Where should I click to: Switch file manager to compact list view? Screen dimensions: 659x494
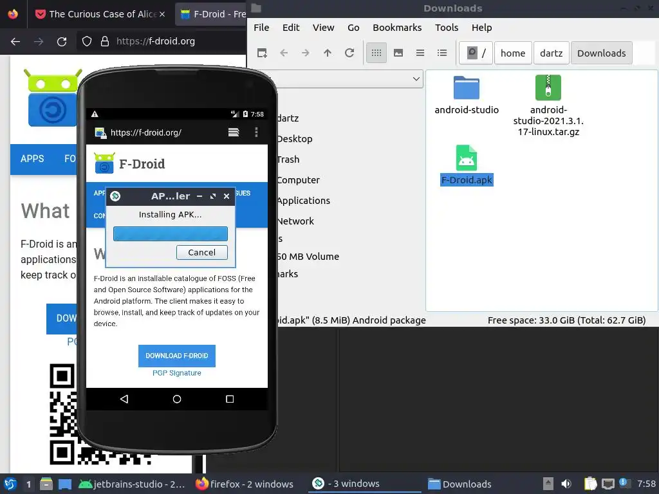(420, 53)
